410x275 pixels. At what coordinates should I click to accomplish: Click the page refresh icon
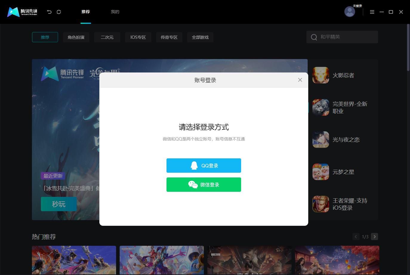59,12
